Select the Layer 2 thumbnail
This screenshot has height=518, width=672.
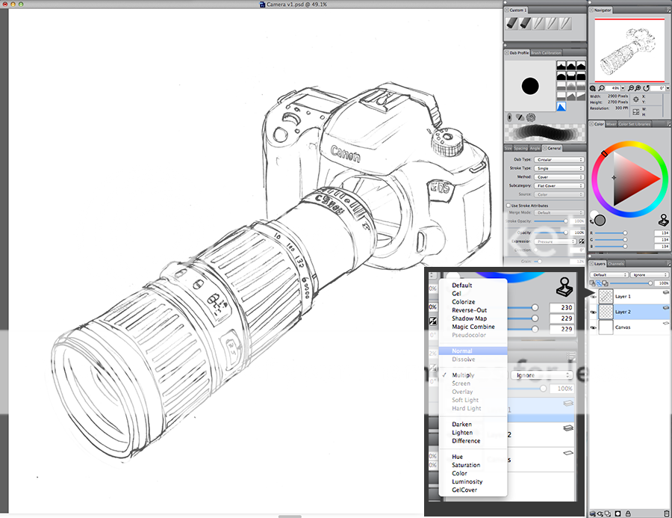pos(606,312)
